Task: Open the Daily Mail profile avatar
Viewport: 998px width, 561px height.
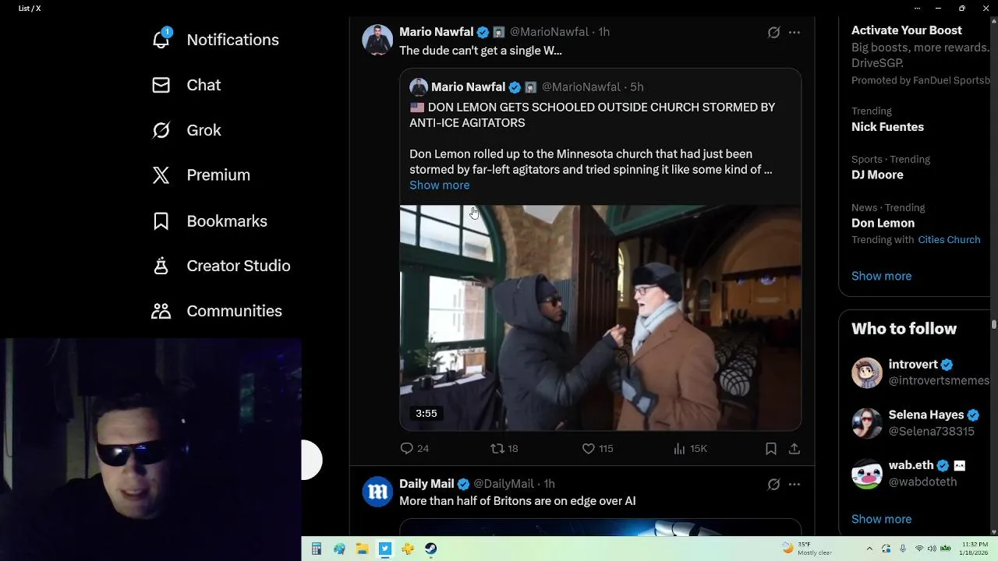Action: click(x=377, y=492)
